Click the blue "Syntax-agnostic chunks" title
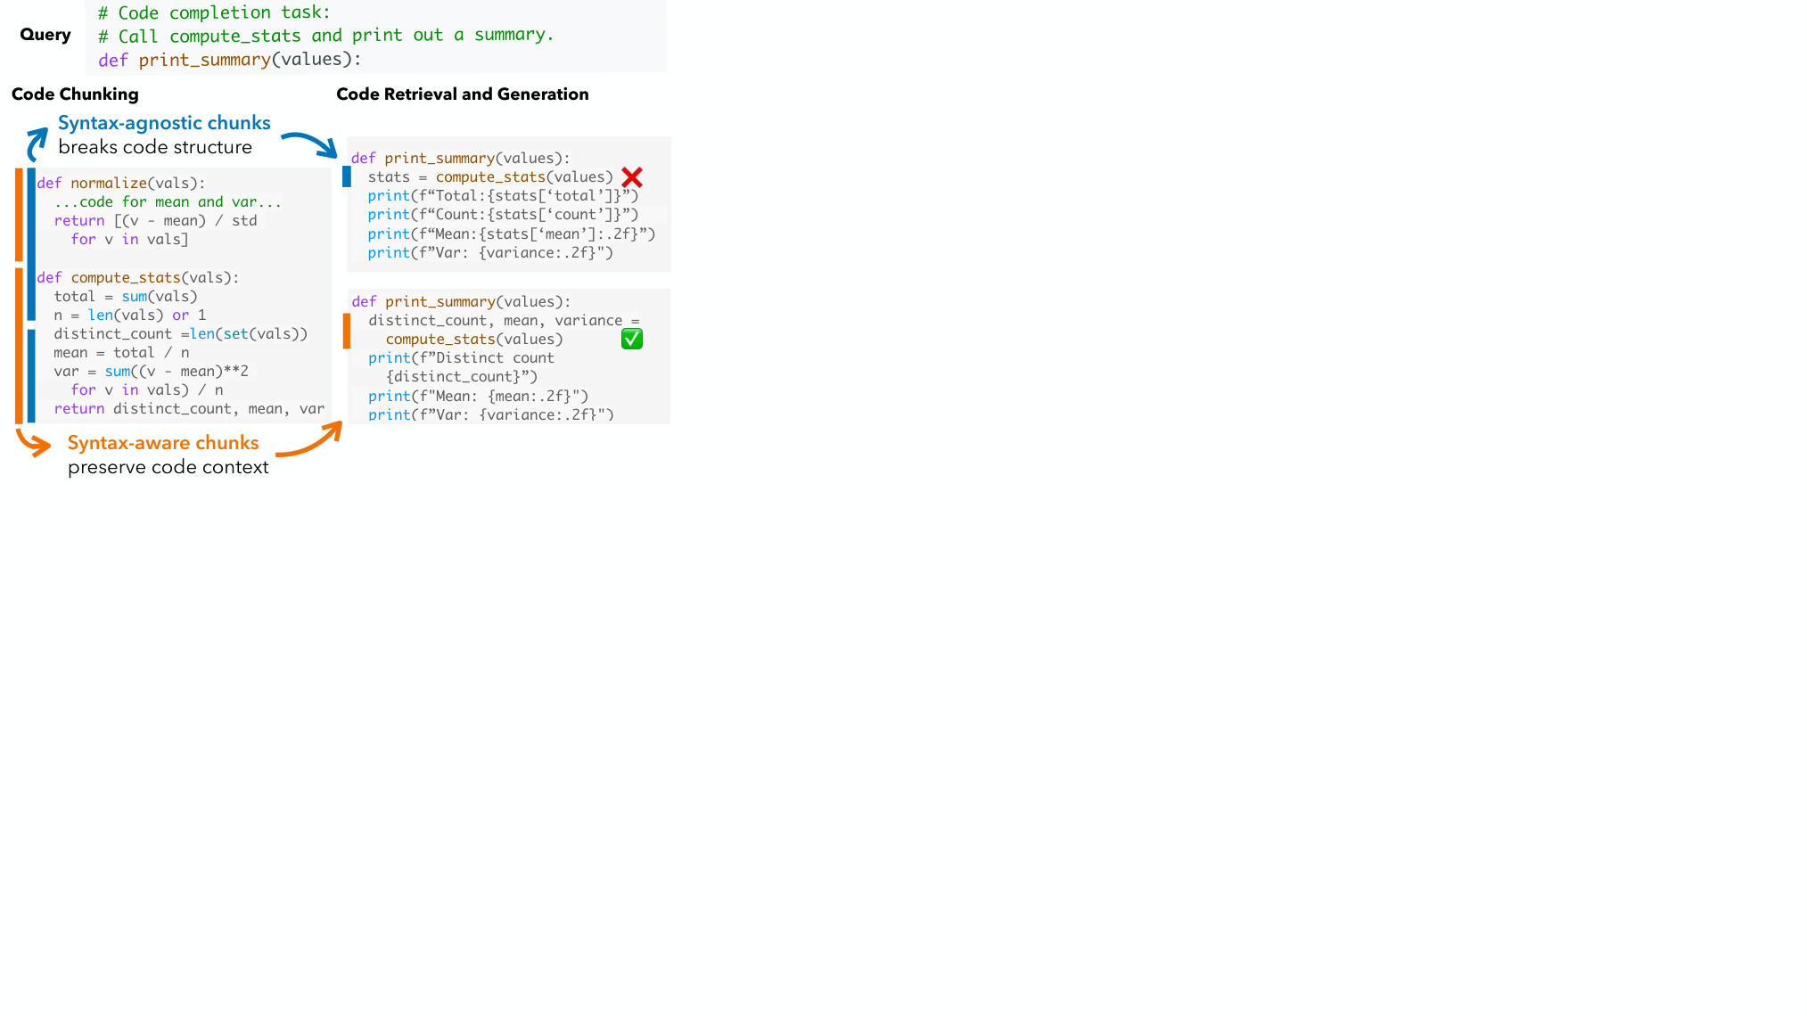 tap(164, 123)
